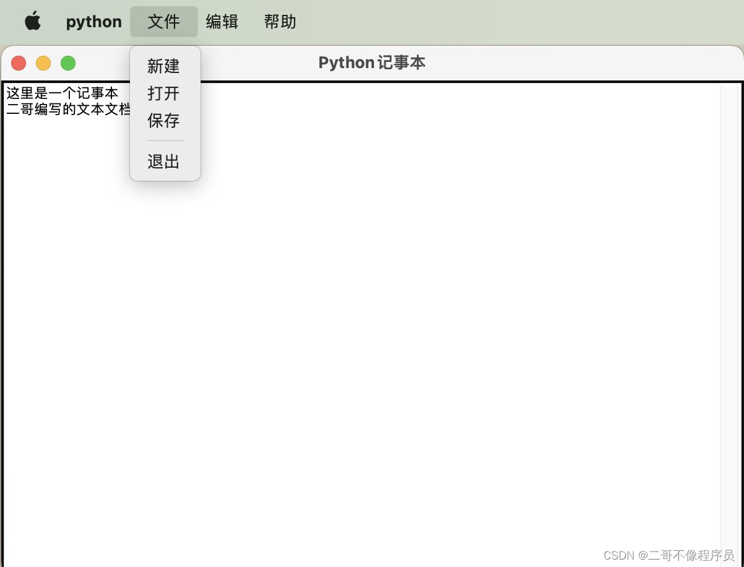Click the Python记事本 window title
744x567 pixels.
coord(372,63)
